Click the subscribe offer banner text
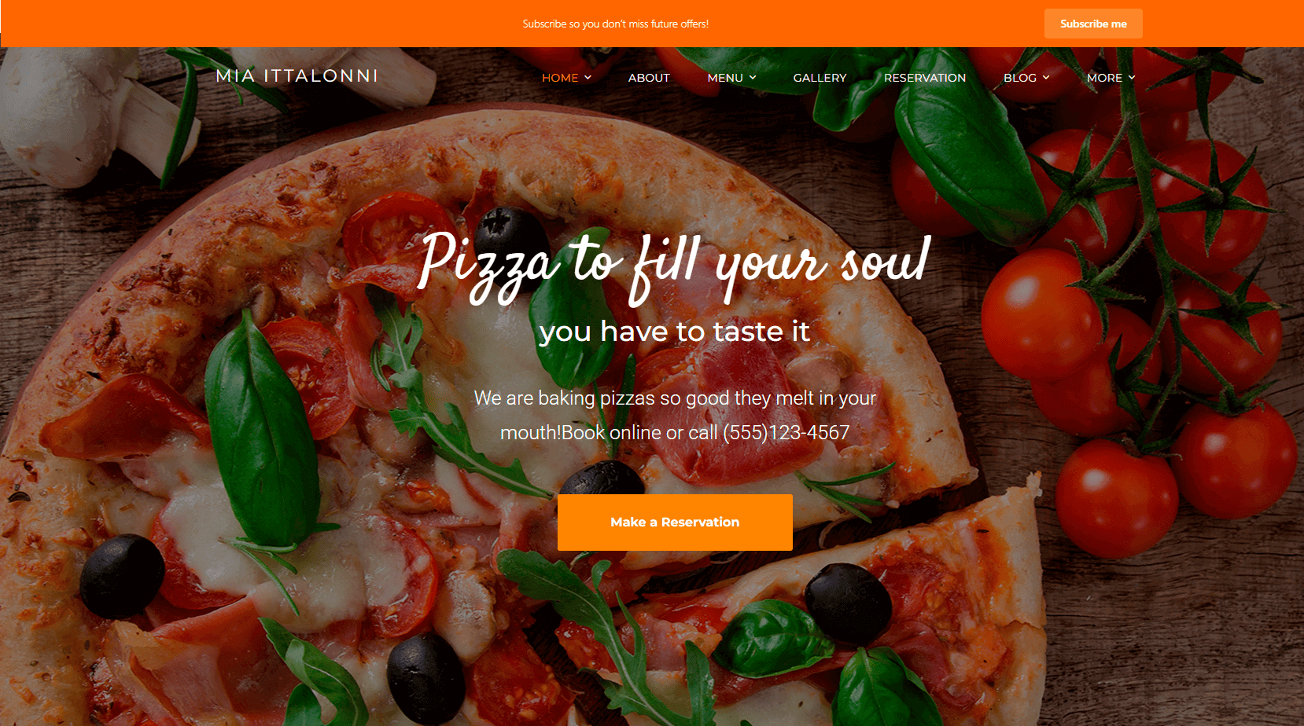The image size is (1304, 726). click(x=616, y=24)
